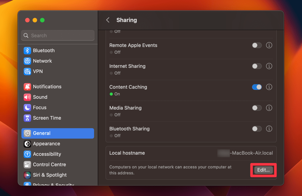Turn on Internet Sharing switch
Image resolution: width=302 pixels, height=196 pixels.
point(257,66)
